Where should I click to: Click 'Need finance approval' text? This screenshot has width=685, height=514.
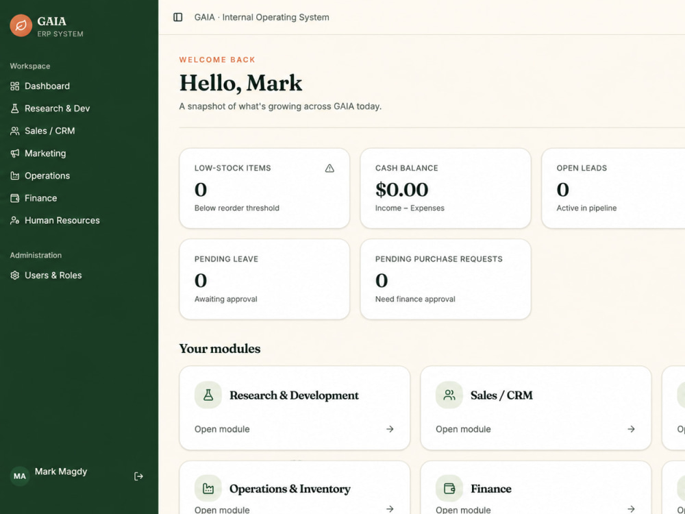click(x=415, y=299)
